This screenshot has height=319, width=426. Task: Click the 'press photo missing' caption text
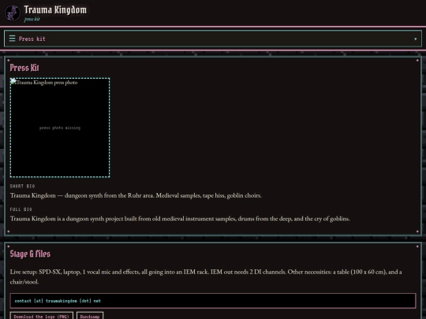pyautogui.click(x=60, y=128)
